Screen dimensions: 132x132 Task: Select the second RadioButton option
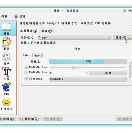36,72
